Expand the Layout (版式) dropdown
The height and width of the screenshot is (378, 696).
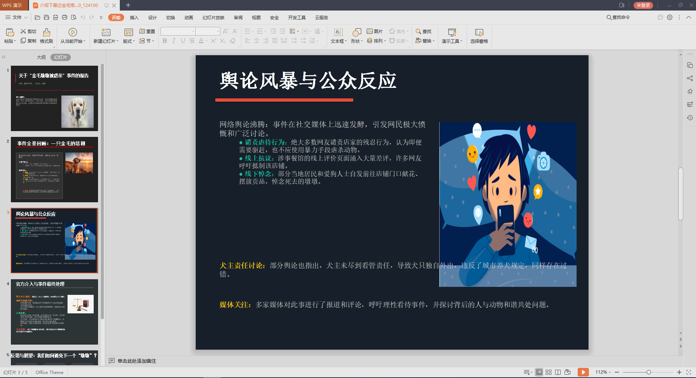[129, 41]
